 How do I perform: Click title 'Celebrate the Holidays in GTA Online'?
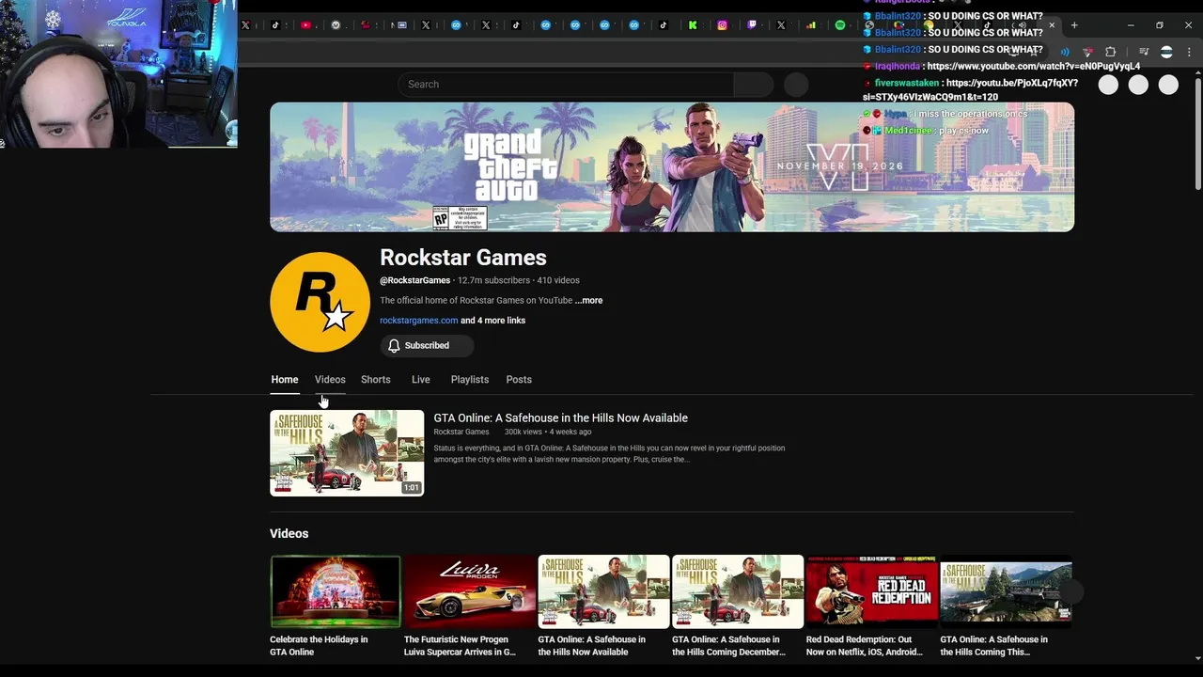tap(319, 646)
